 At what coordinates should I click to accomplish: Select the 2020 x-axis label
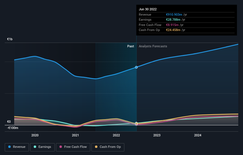[35, 135]
